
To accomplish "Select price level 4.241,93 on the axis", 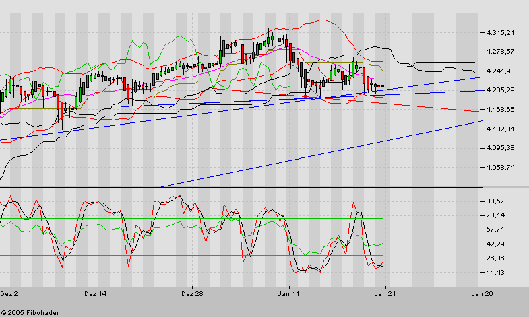I will tap(500, 71).
